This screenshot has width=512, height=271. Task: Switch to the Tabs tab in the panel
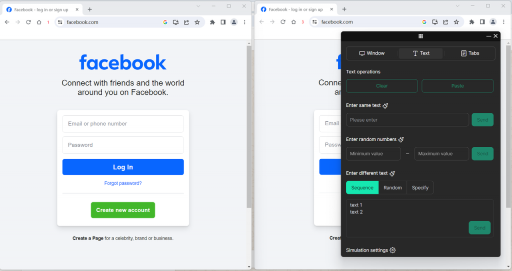pyautogui.click(x=469, y=53)
